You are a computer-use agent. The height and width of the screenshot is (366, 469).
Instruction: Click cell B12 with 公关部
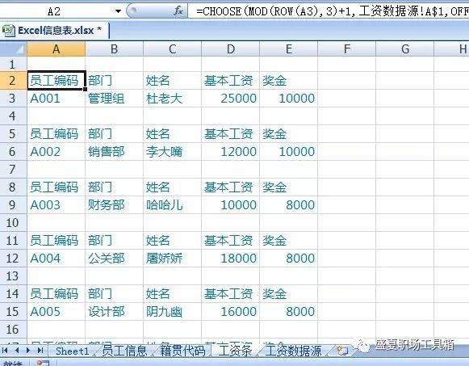click(114, 258)
